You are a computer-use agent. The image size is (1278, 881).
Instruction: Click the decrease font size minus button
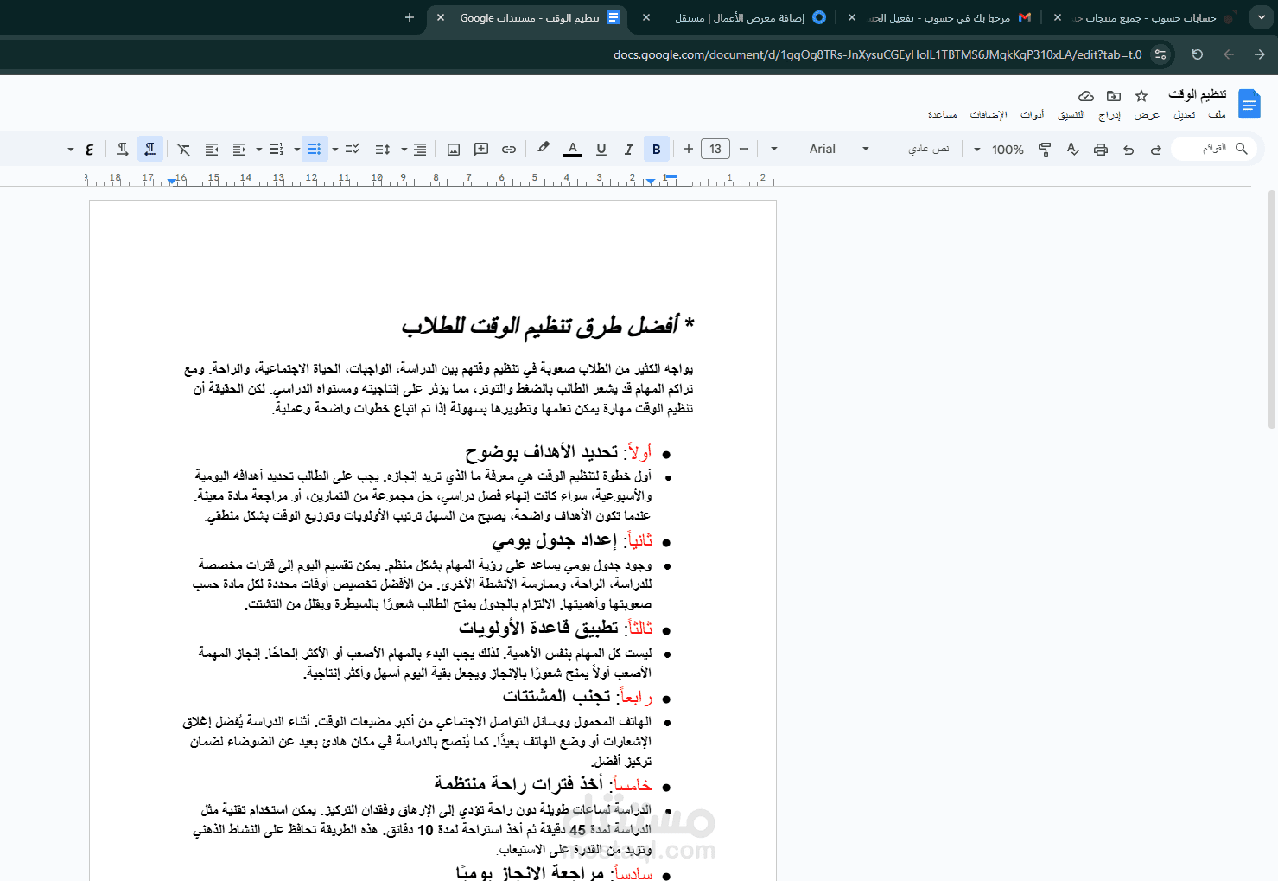tap(744, 149)
